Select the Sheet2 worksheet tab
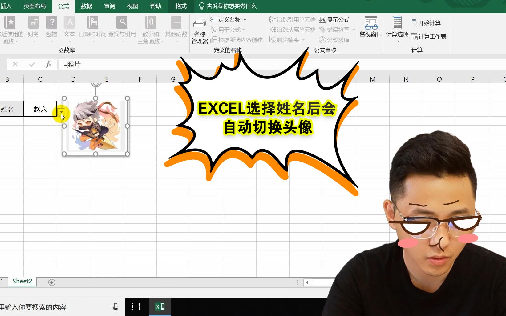 coord(22,281)
